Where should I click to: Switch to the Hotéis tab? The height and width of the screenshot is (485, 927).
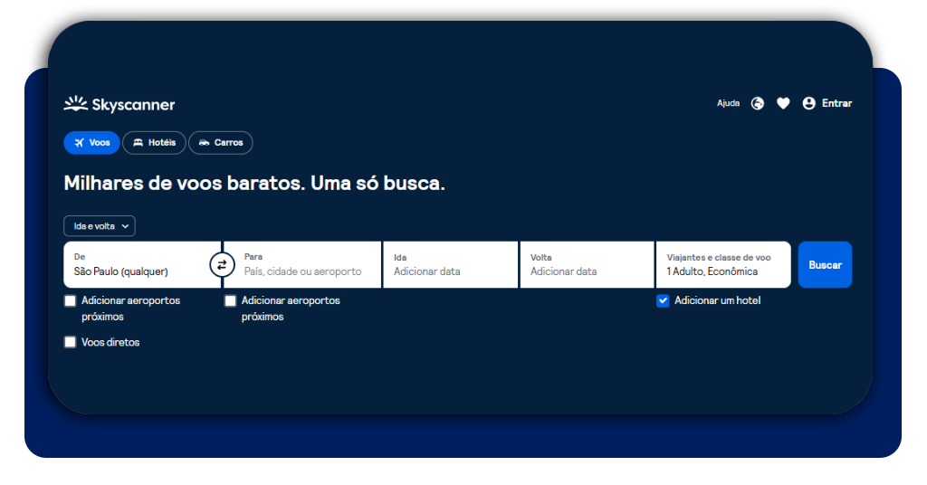tap(154, 142)
